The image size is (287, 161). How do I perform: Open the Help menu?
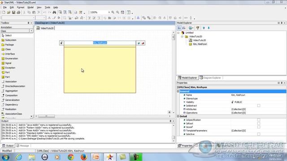pyautogui.click(x=56, y=8)
